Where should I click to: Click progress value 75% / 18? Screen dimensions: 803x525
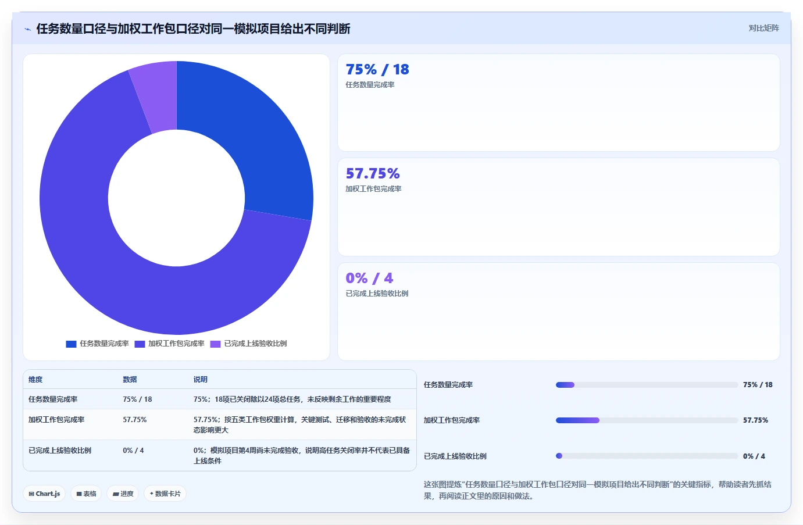(758, 385)
